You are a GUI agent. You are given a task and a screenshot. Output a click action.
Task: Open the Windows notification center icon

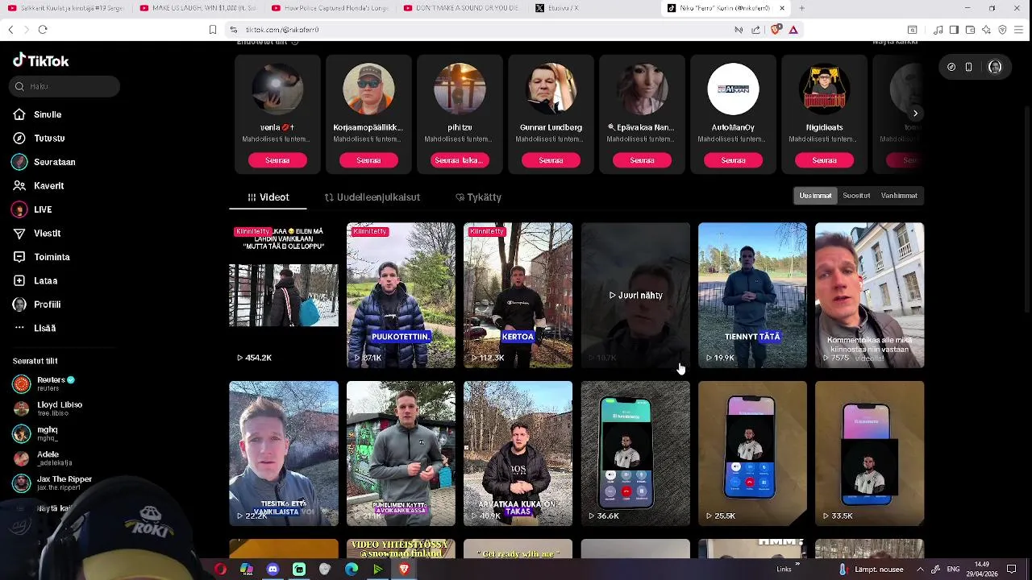click(1012, 570)
